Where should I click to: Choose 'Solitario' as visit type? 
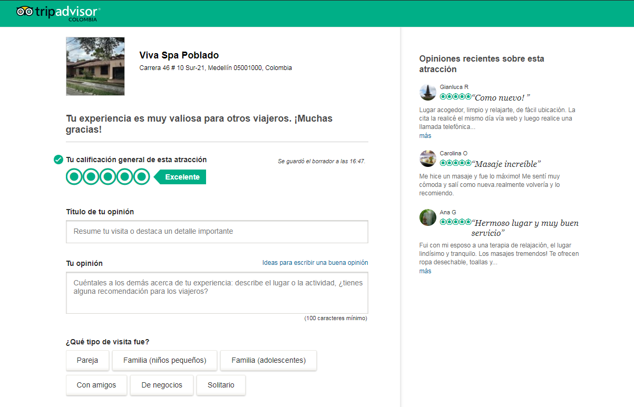(x=221, y=385)
